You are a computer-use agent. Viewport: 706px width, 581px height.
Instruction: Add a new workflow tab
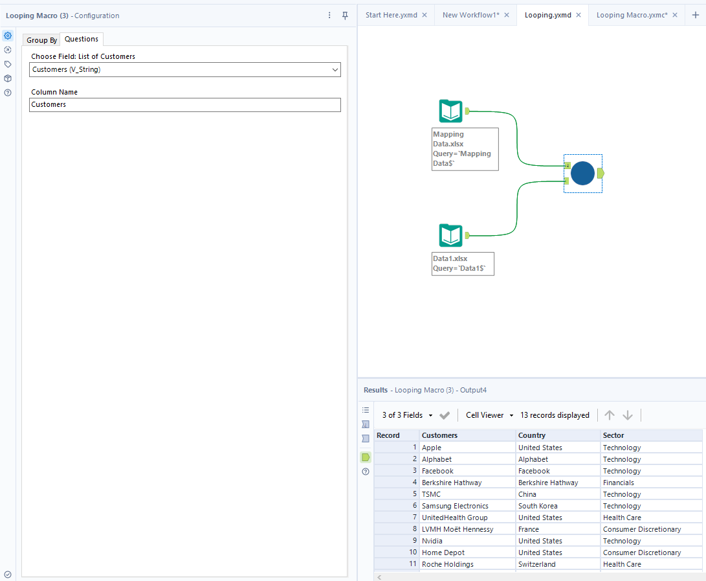click(696, 15)
